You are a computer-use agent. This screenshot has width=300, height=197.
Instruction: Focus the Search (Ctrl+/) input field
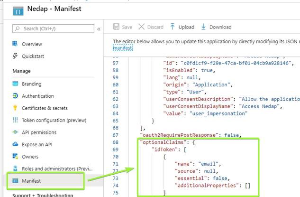click(x=53, y=28)
